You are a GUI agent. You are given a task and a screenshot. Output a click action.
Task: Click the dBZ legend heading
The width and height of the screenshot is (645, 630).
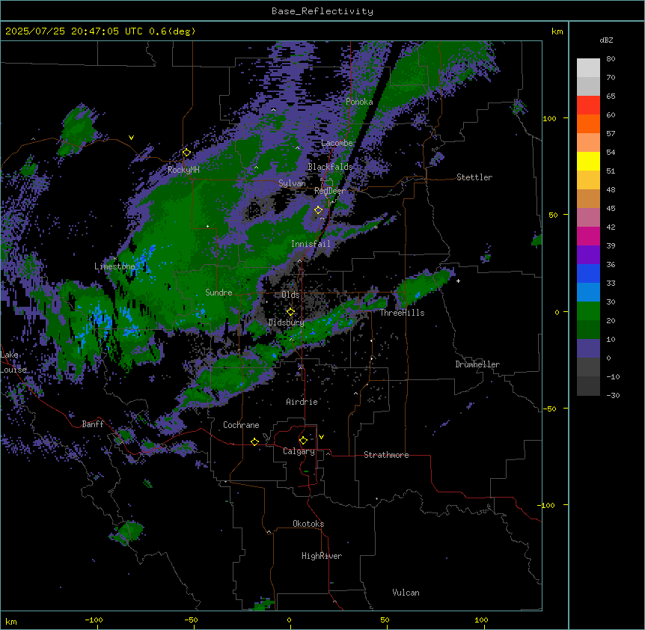coord(606,40)
